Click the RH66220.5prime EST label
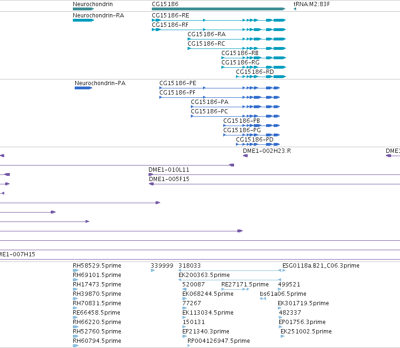Image resolution: width=400 pixels, height=348 pixels. click(97, 322)
